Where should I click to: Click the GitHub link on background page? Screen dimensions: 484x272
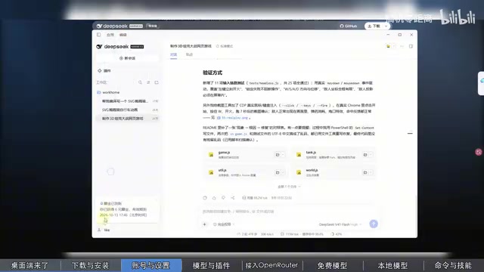coord(349,26)
